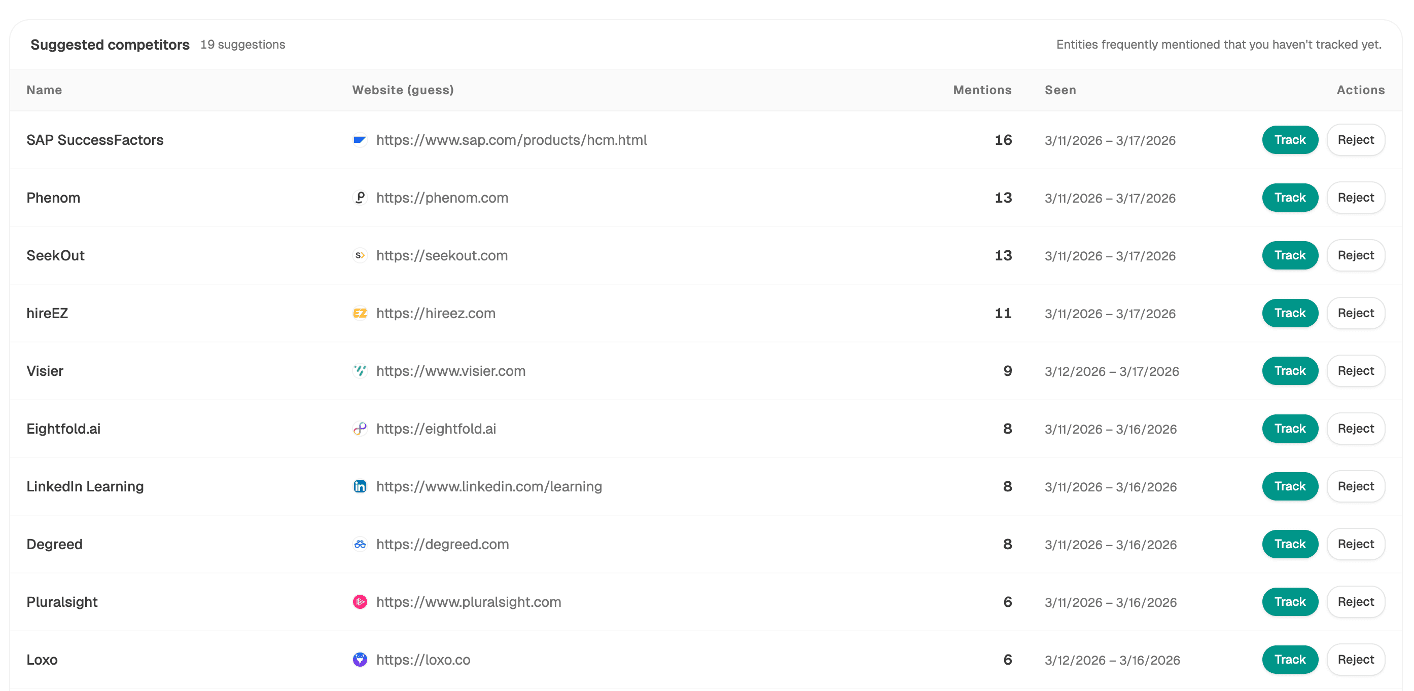Track Loxo as a competitor

(x=1290, y=660)
